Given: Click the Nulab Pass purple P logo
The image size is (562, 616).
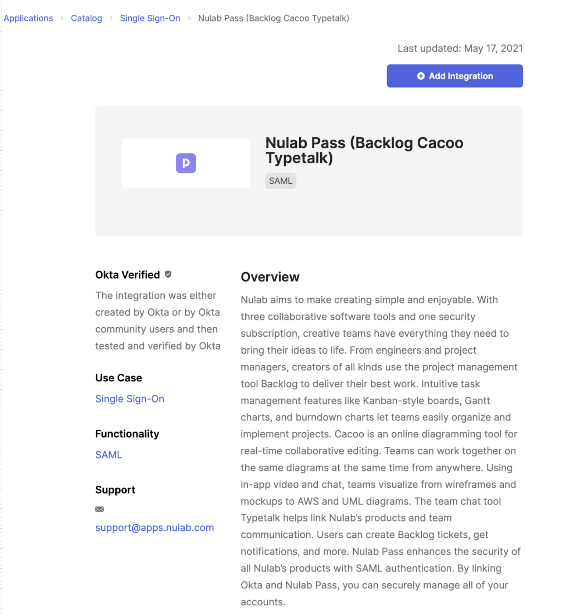Looking at the screenshot, I should 186,163.
